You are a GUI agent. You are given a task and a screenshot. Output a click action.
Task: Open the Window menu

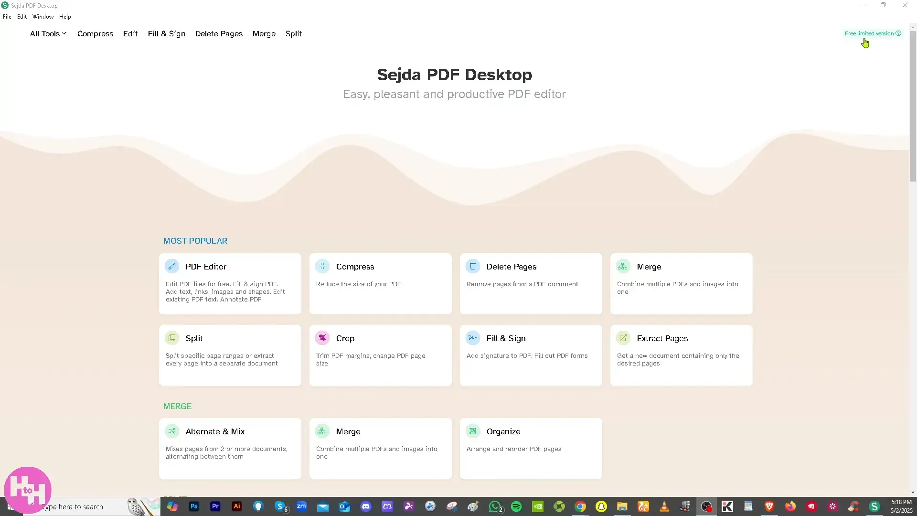pos(43,16)
